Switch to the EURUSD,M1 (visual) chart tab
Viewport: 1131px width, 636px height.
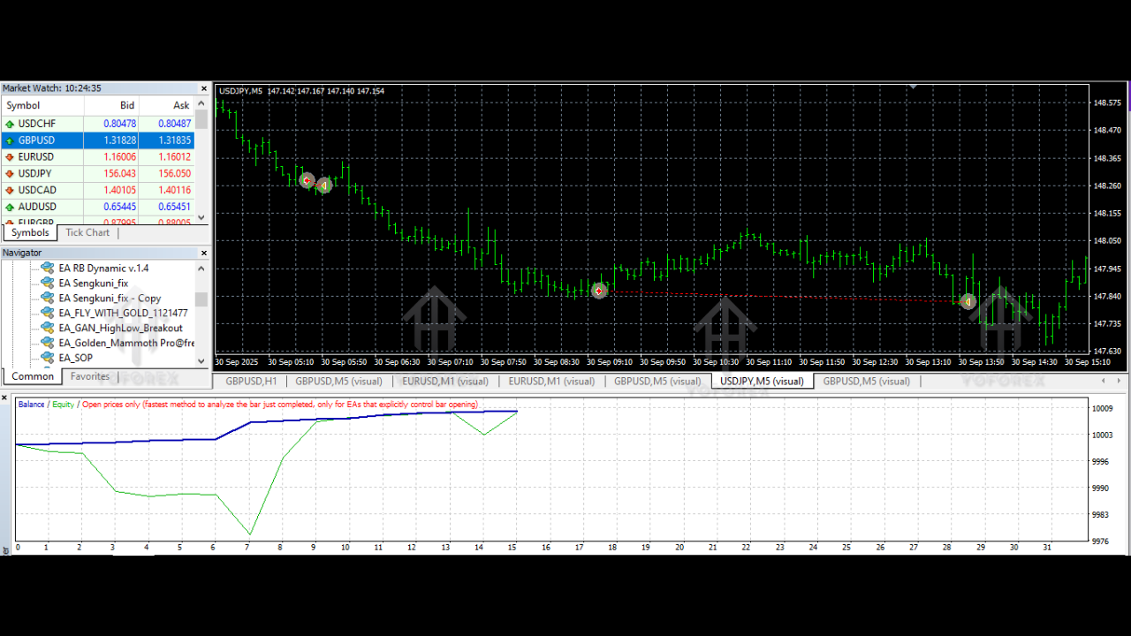(x=445, y=381)
